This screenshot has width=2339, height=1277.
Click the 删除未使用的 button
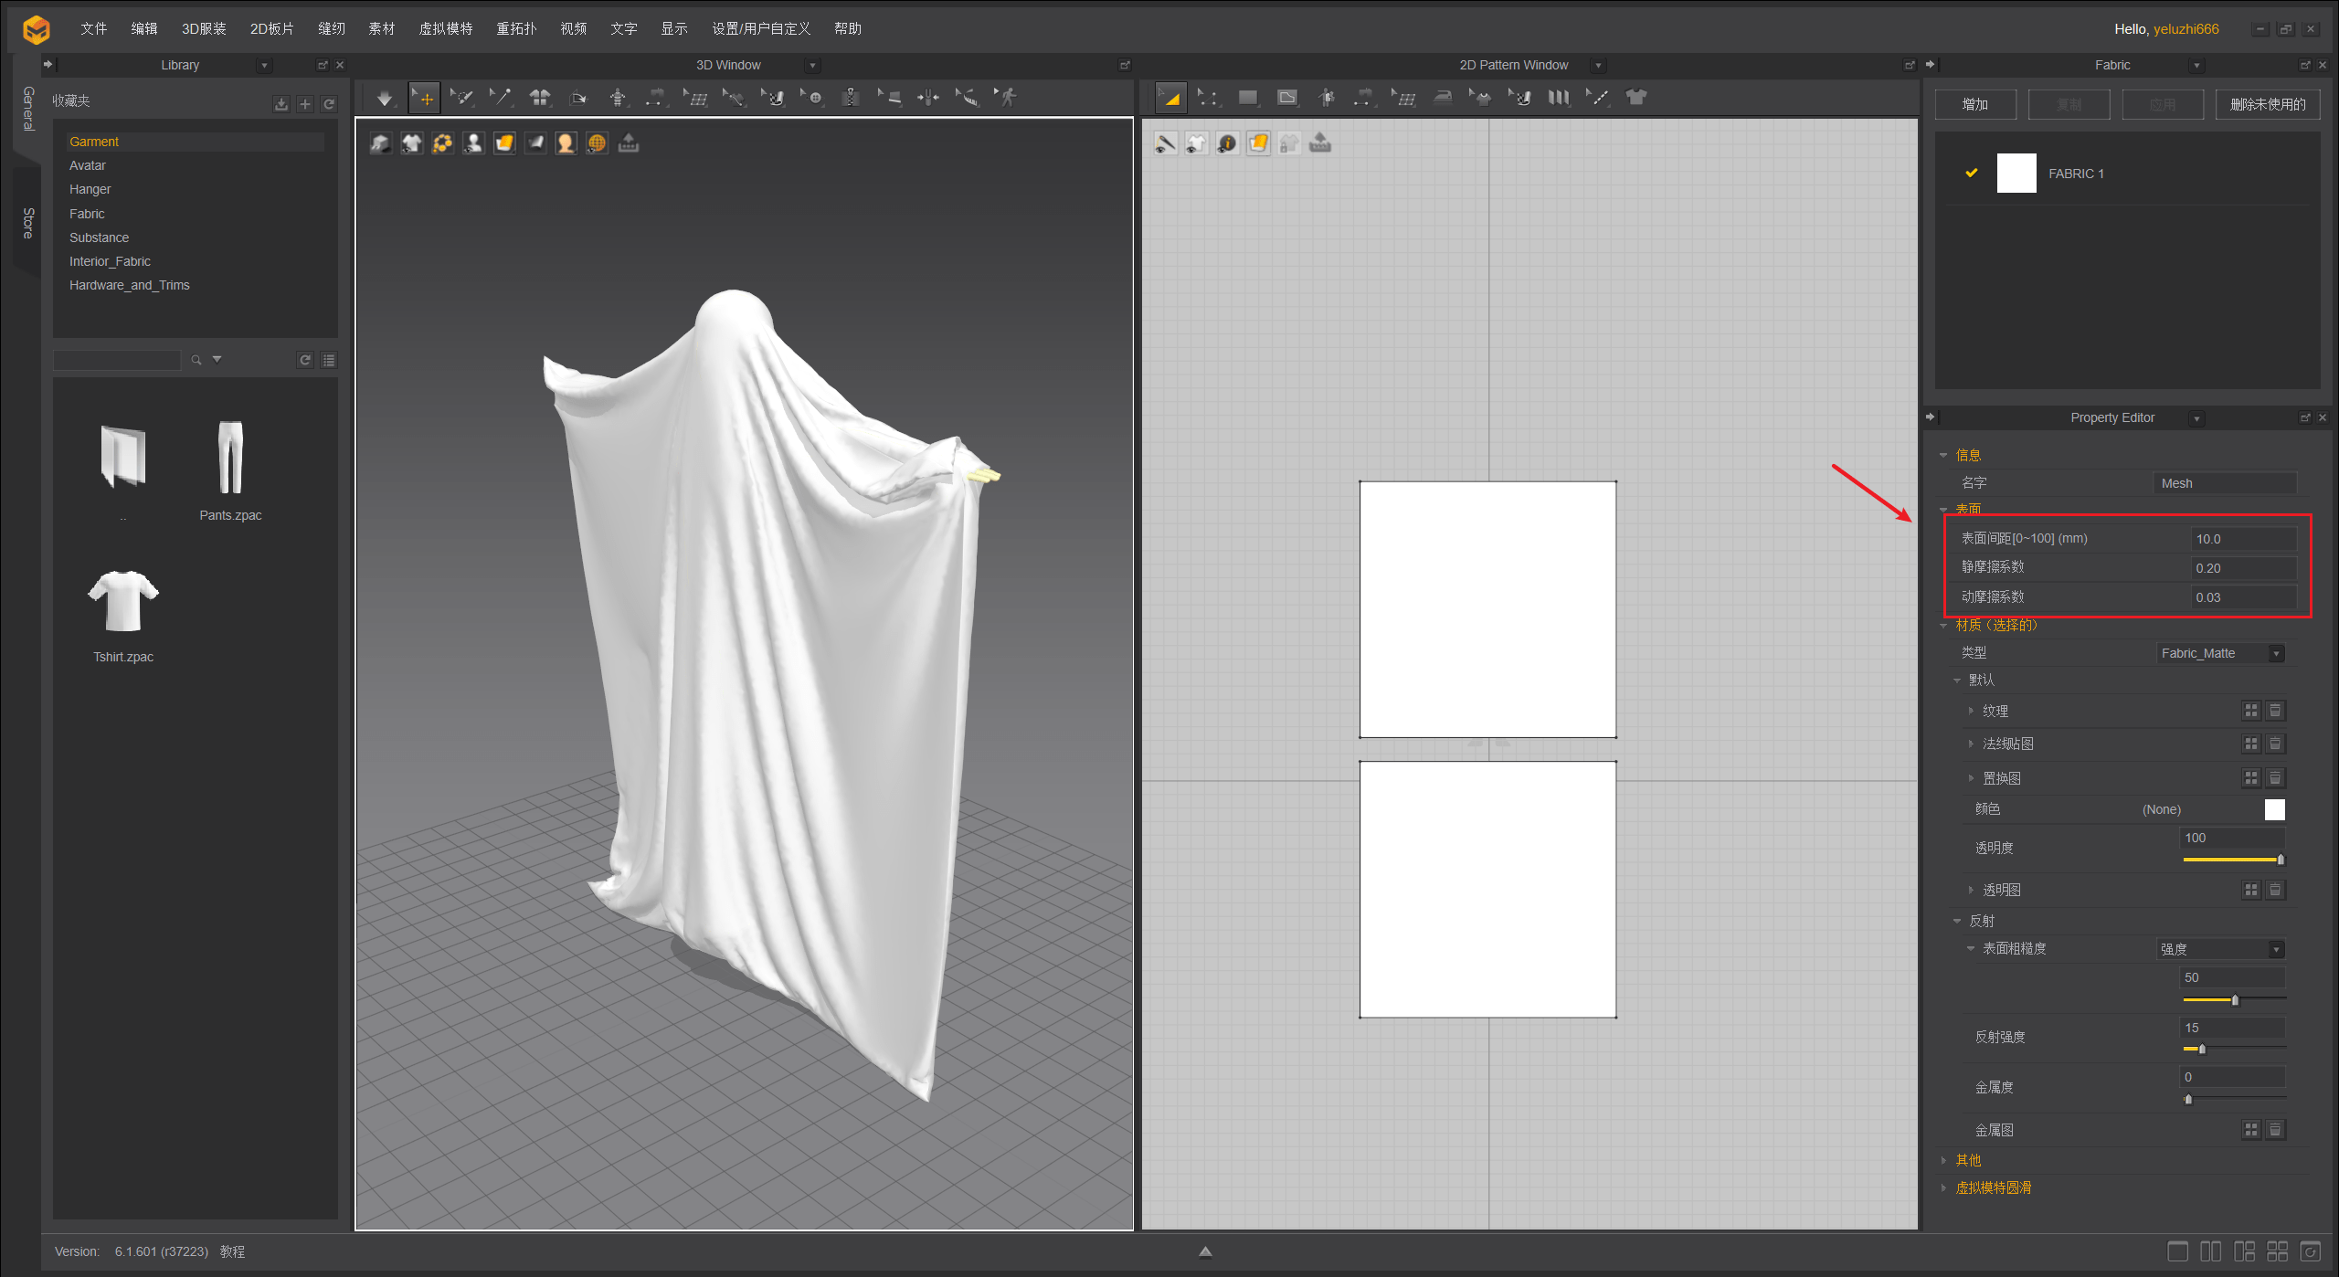point(2267,104)
